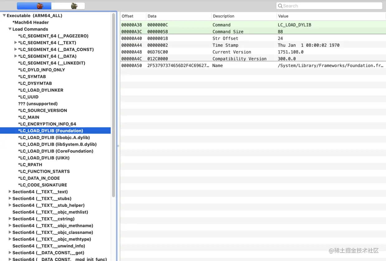Select the ??? (unsupported) entry
The width and height of the screenshot is (386, 261).
click(x=38, y=104)
